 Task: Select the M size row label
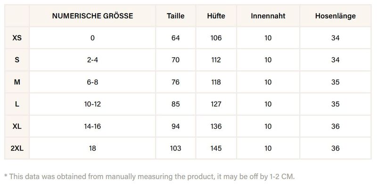[17, 82]
